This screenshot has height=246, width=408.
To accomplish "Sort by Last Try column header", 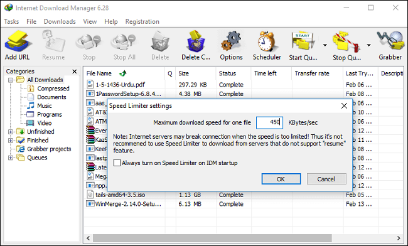I will pyautogui.click(x=360, y=73).
